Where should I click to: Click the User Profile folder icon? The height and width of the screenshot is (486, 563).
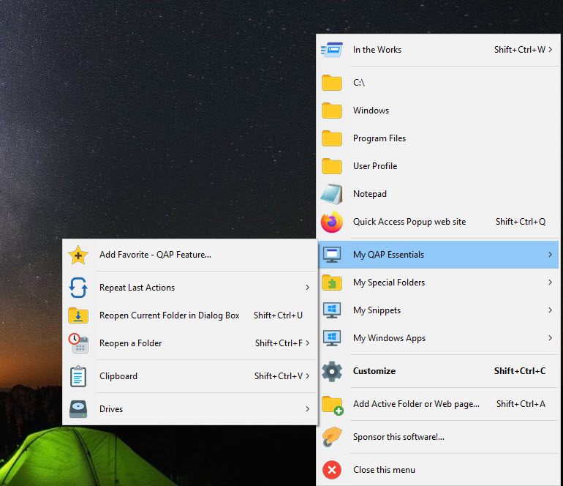(331, 166)
